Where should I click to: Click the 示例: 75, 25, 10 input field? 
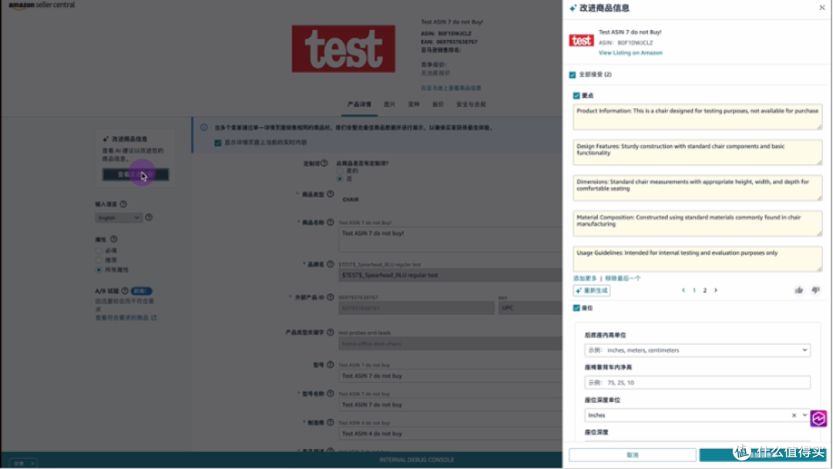click(x=697, y=383)
